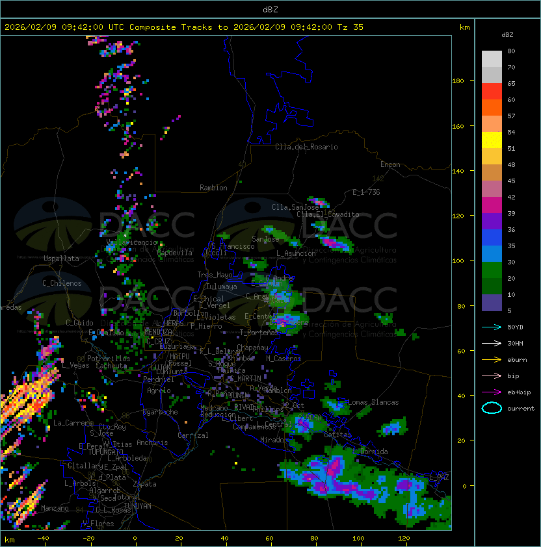This screenshot has height=547, width=541.
Task: Click the Capdevila map label
Action: pyautogui.click(x=175, y=253)
